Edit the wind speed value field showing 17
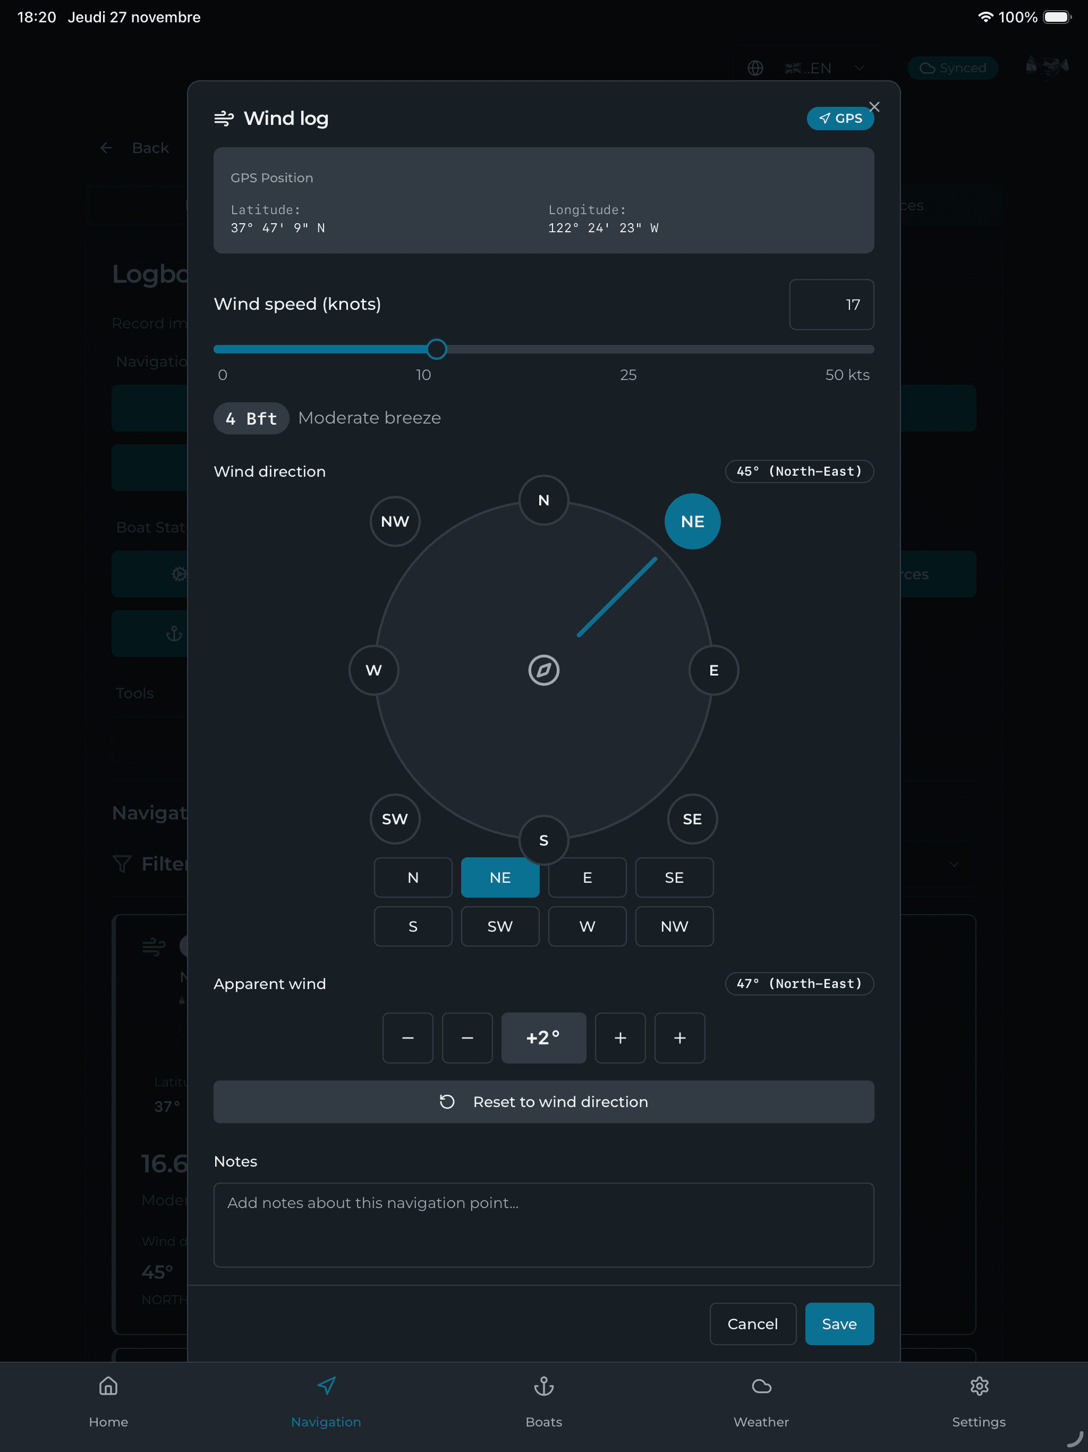The image size is (1088, 1452). pyautogui.click(x=831, y=305)
